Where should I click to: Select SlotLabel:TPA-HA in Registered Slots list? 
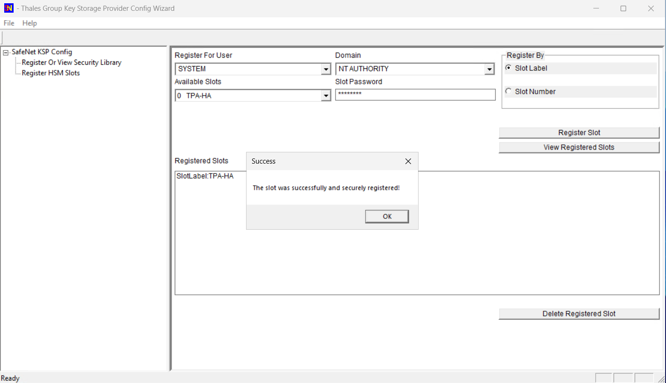205,176
